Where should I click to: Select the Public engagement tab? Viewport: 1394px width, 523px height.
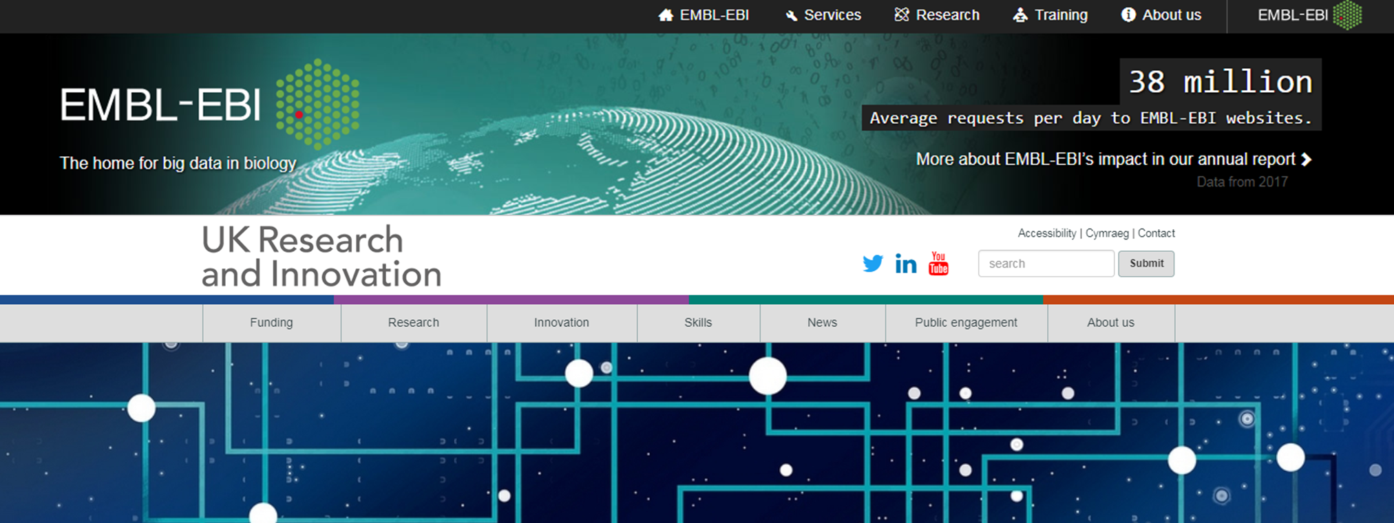click(966, 323)
